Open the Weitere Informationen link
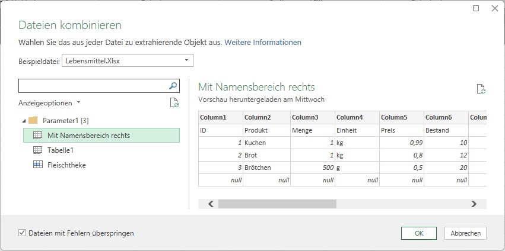The image size is (505, 251). [x=263, y=43]
